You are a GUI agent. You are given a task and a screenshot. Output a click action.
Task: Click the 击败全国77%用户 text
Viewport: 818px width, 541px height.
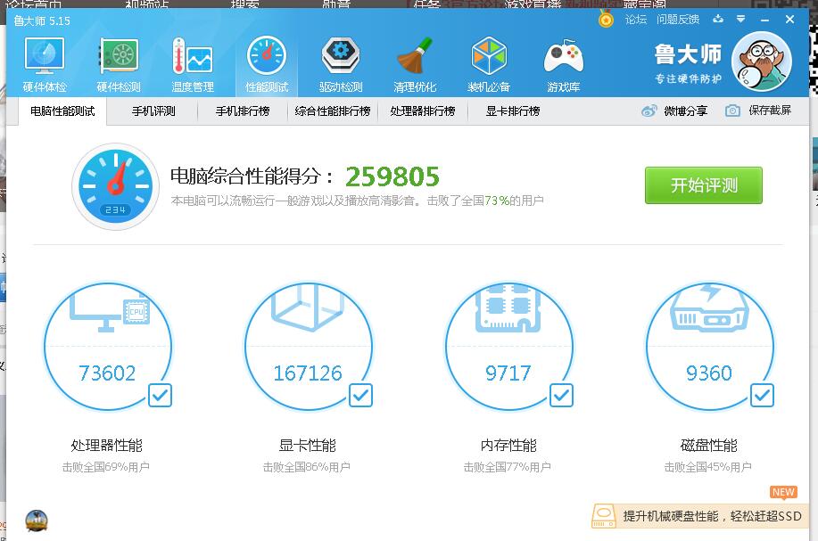(x=508, y=467)
